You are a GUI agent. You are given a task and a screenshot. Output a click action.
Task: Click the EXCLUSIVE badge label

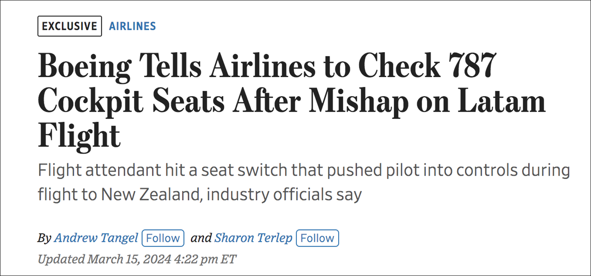tap(70, 26)
